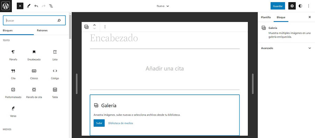Image resolution: width=315 pixels, height=138 pixels.
Task: Click the Añadir una cita placeholder
Action: (x=164, y=69)
